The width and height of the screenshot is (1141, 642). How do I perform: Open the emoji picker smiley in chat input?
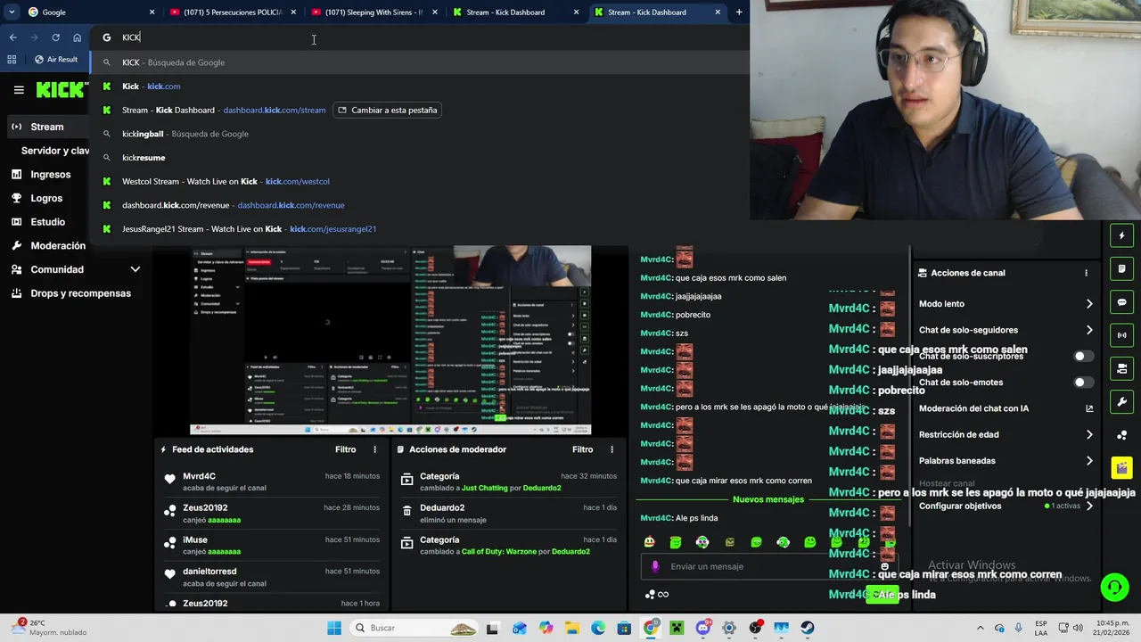click(x=884, y=566)
